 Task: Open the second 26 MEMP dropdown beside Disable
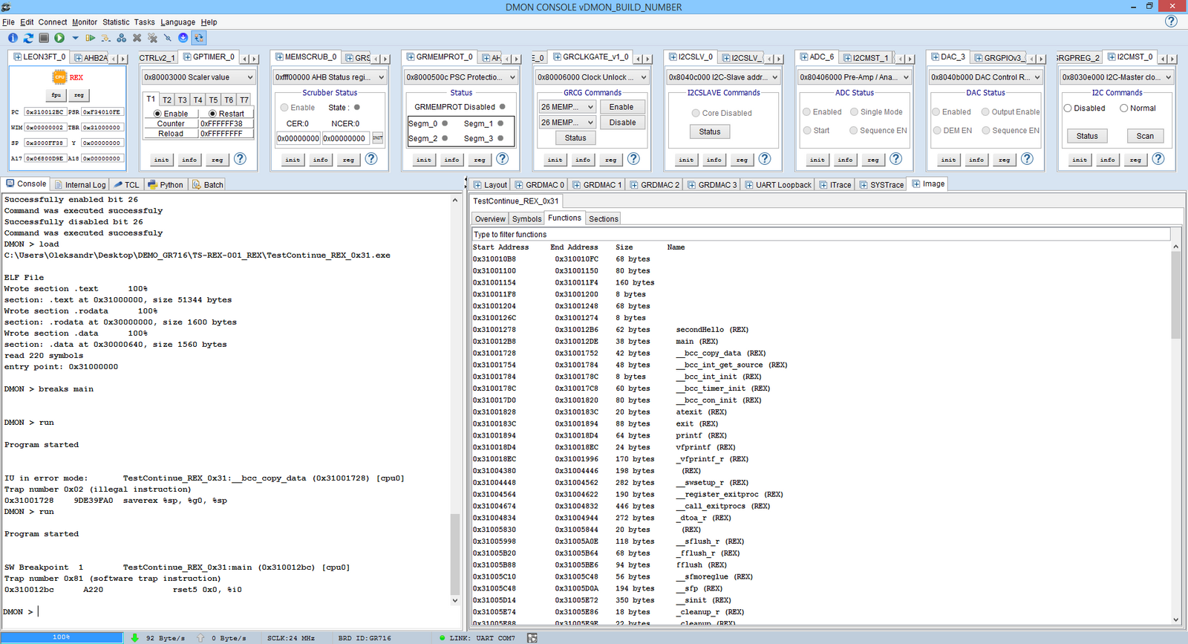pos(567,123)
